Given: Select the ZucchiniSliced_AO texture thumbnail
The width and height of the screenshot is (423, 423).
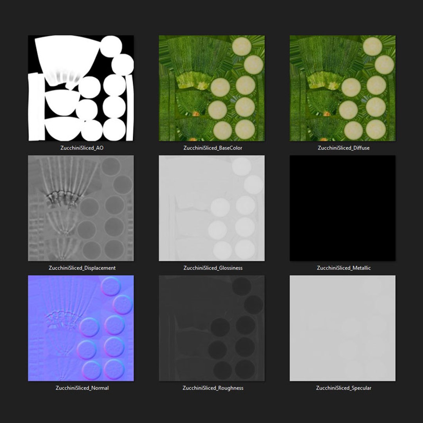Looking at the screenshot, I should pyautogui.click(x=81, y=88).
